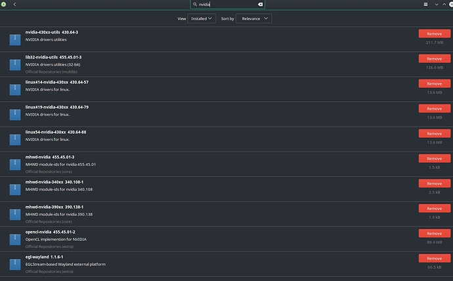Click package icon for mhwd-nvidia-390xx
Viewport: 453px width, 281px height.
15,215
